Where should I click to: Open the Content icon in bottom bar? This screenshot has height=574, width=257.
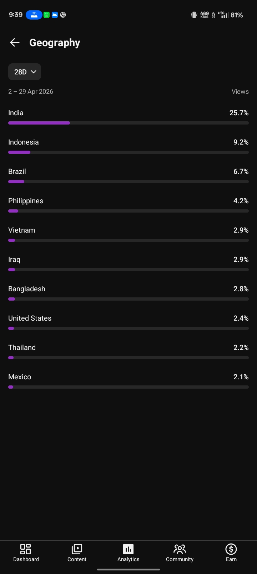tap(77, 549)
